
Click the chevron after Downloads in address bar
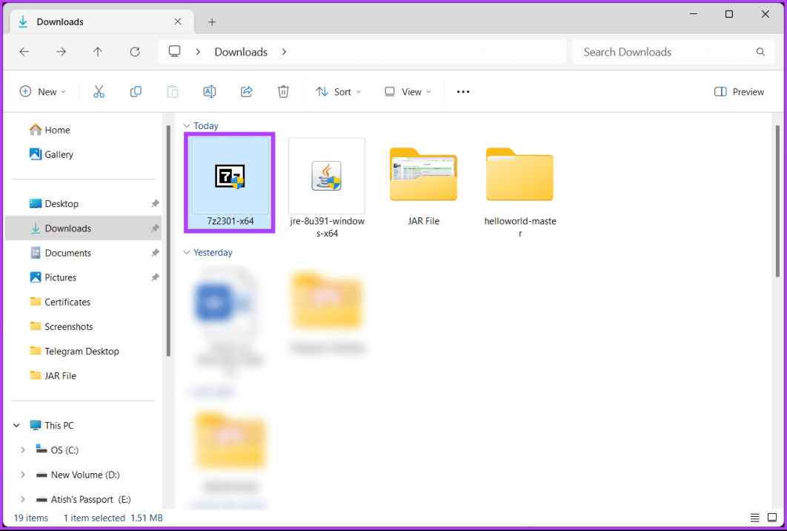coord(284,52)
